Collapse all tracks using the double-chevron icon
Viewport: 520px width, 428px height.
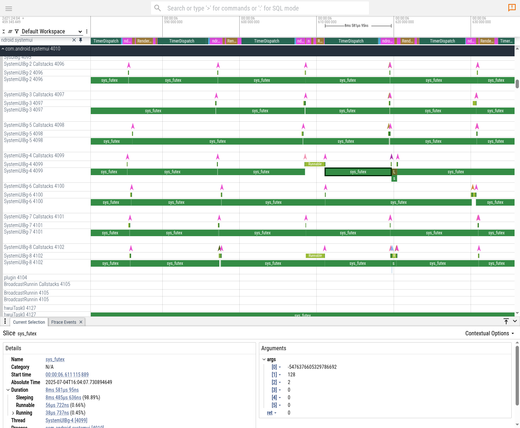[3, 31]
